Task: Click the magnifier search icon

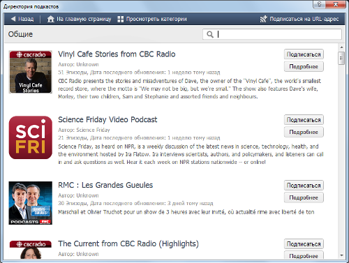Action: 210,34
